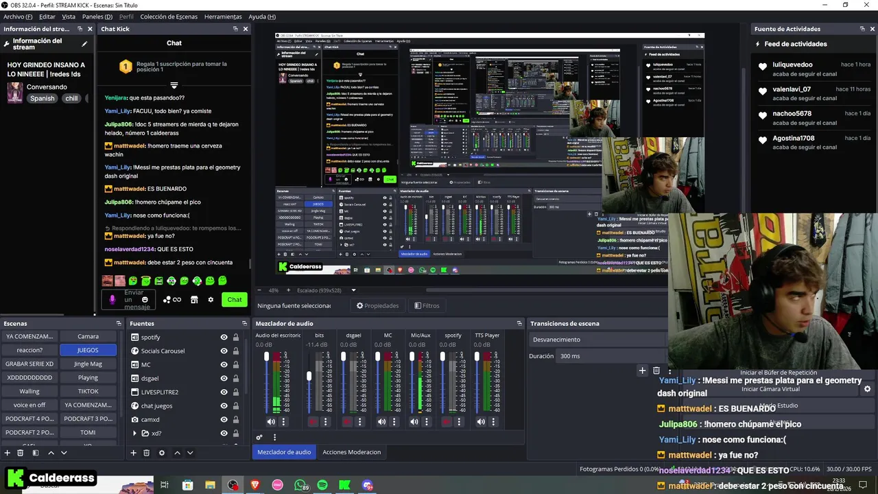This screenshot has height=494, width=878.
Task: Collapse the Kick chat top banner arrow
Action: pos(174,86)
